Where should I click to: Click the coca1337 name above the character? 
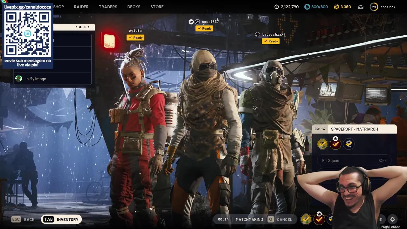(x=210, y=22)
